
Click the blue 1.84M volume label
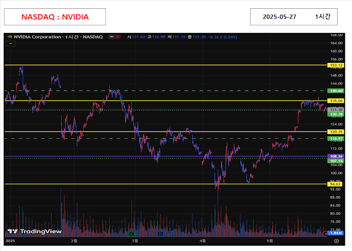(x=335, y=233)
